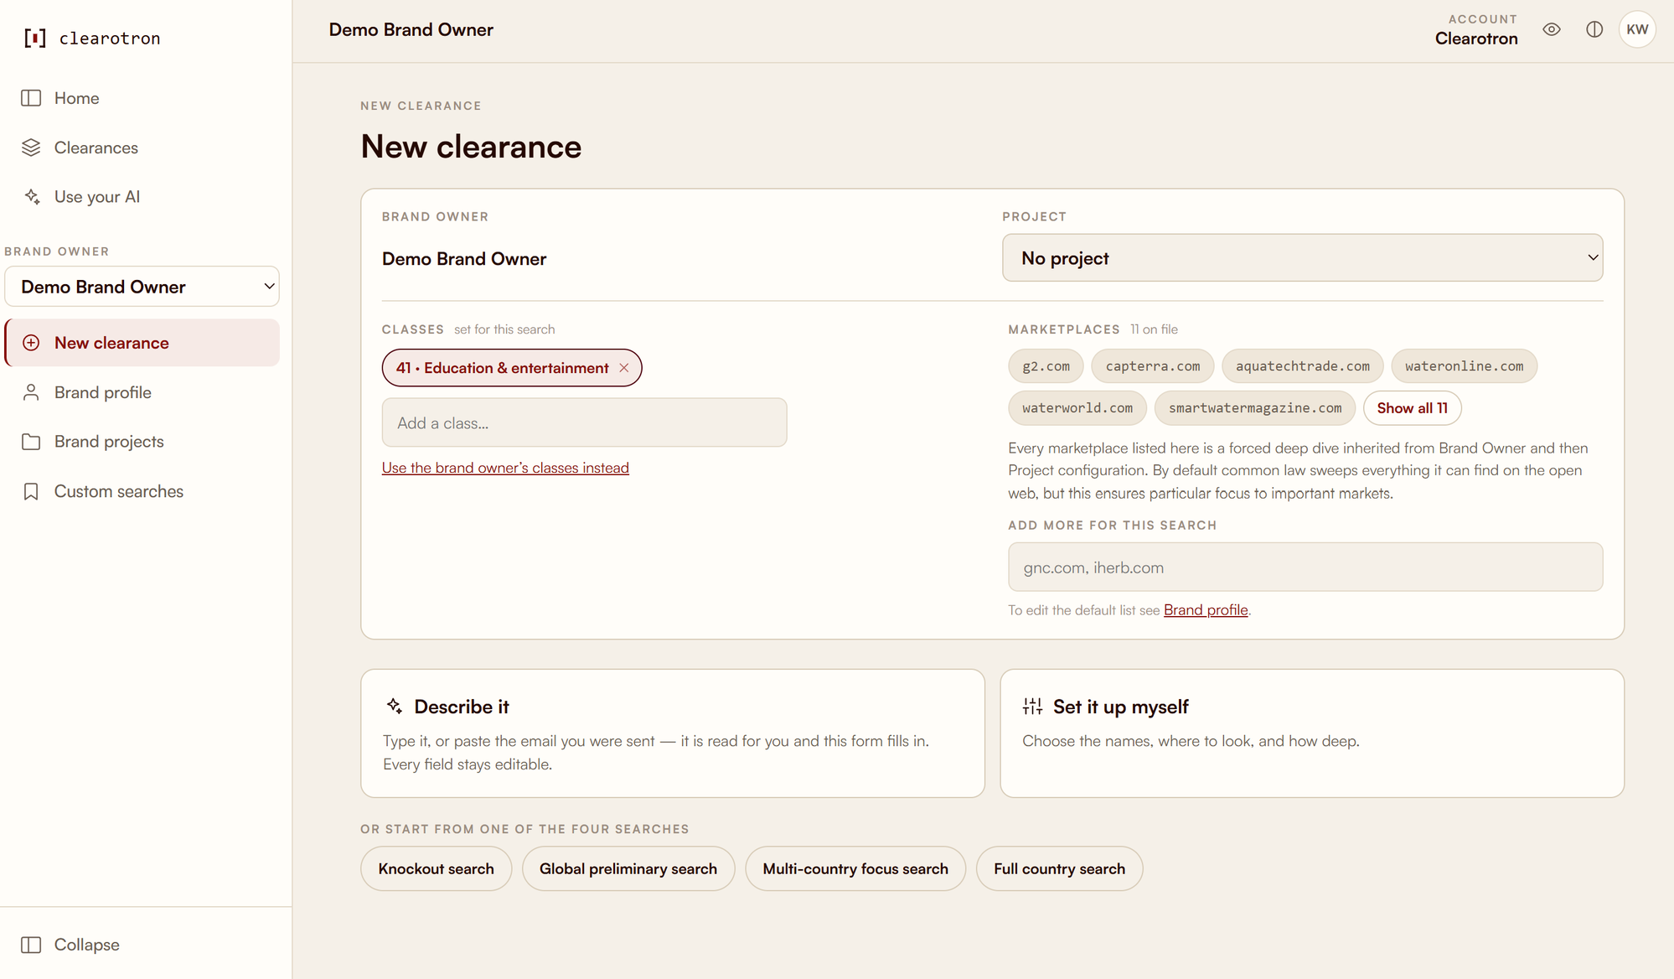1674x979 pixels.
Task: Click the Use your AI sparkle icon
Action: 31,197
